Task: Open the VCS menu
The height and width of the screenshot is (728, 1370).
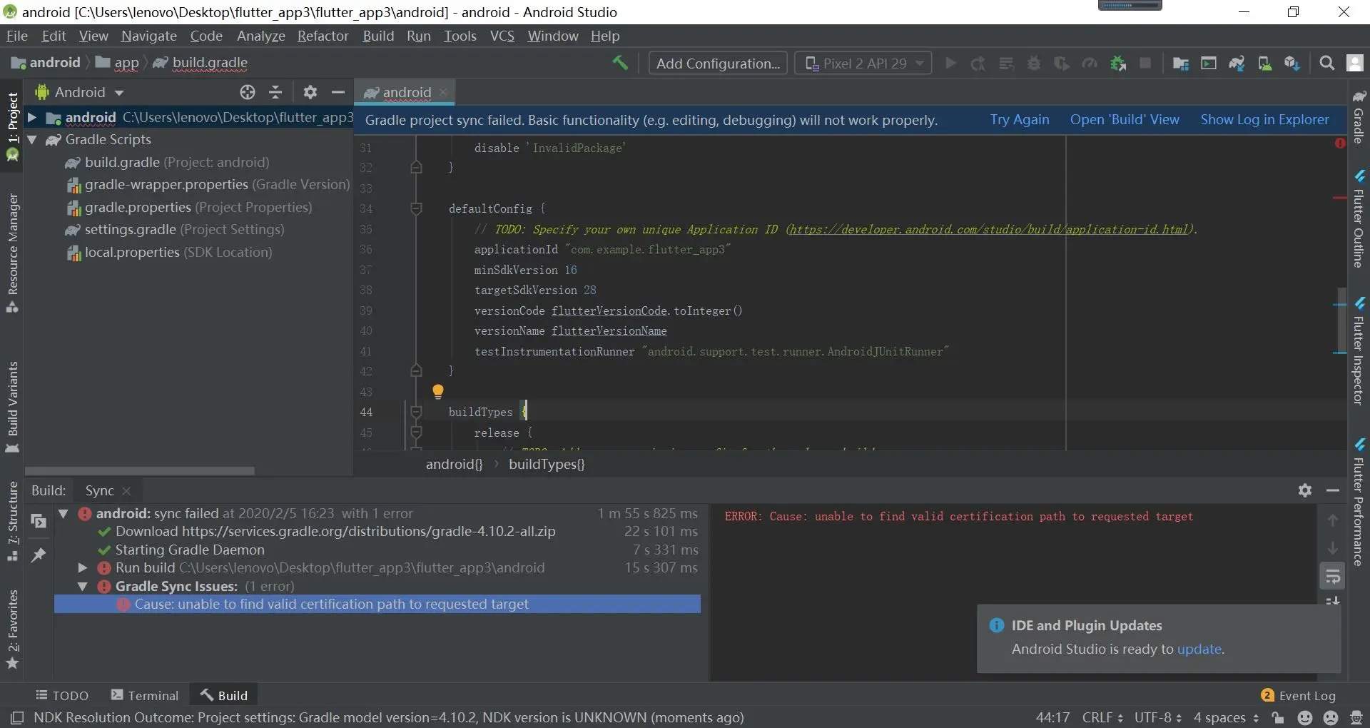Action: coord(502,36)
